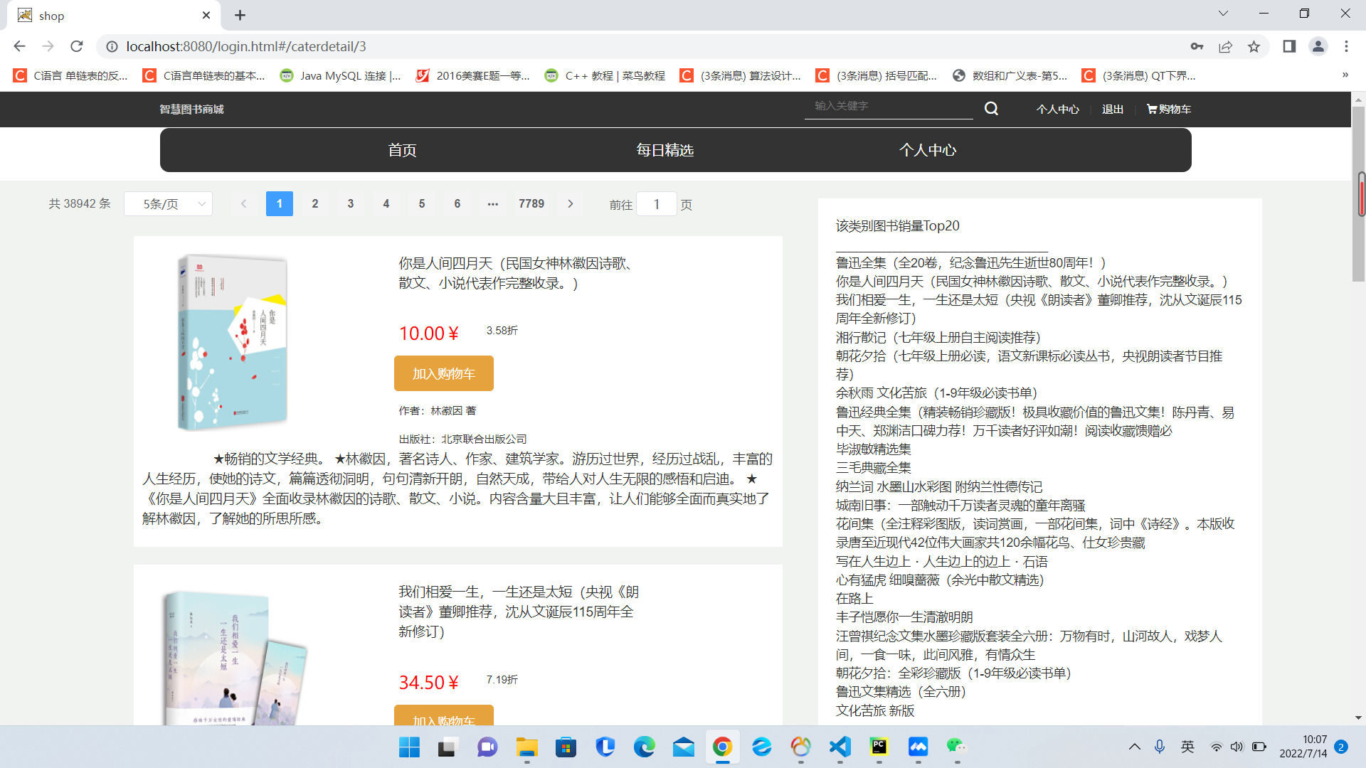Viewport: 1366px width, 768px height.
Task: Click the pagination ellipsis to skip pages
Action: point(493,204)
